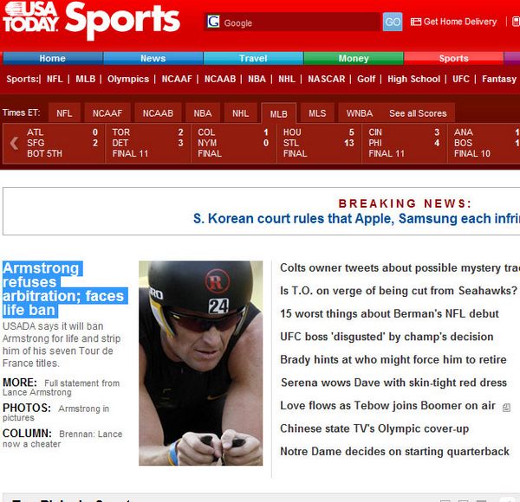This screenshot has height=502, width=520.
Task: Open the HOU vs STL final score
Action: [x=319, y=143]
